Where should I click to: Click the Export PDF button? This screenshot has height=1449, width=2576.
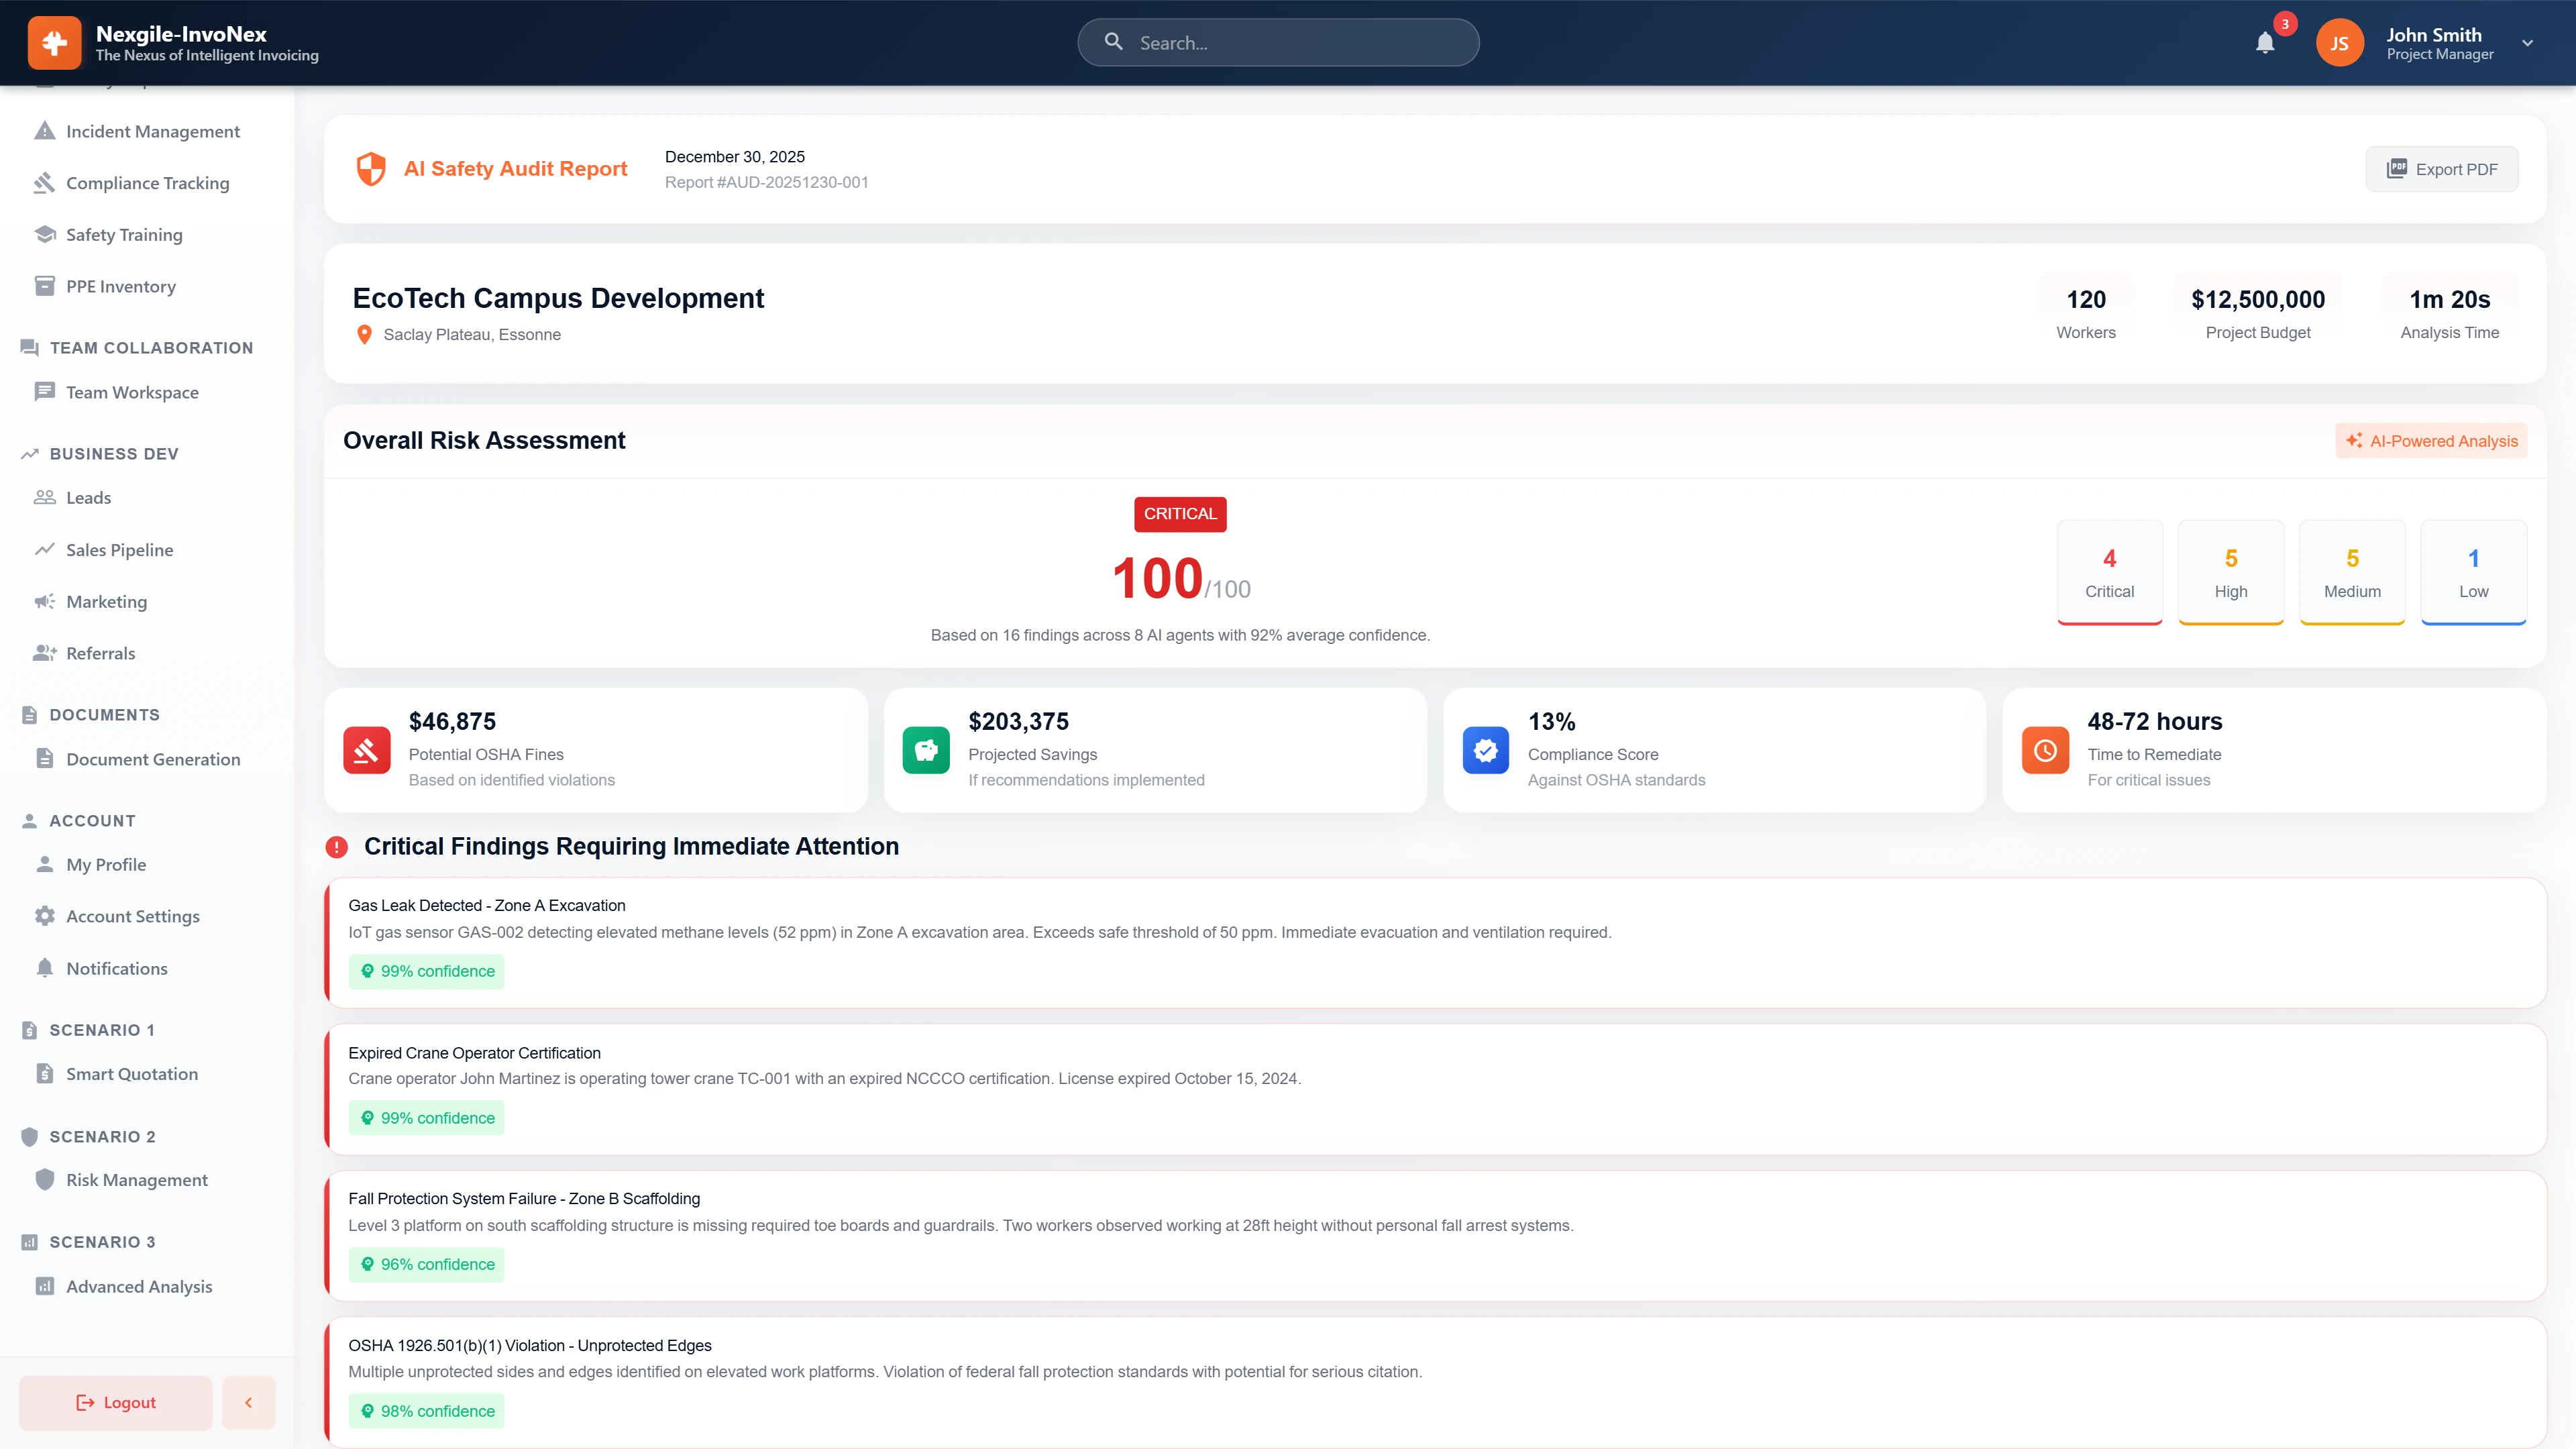[2441, 168]
